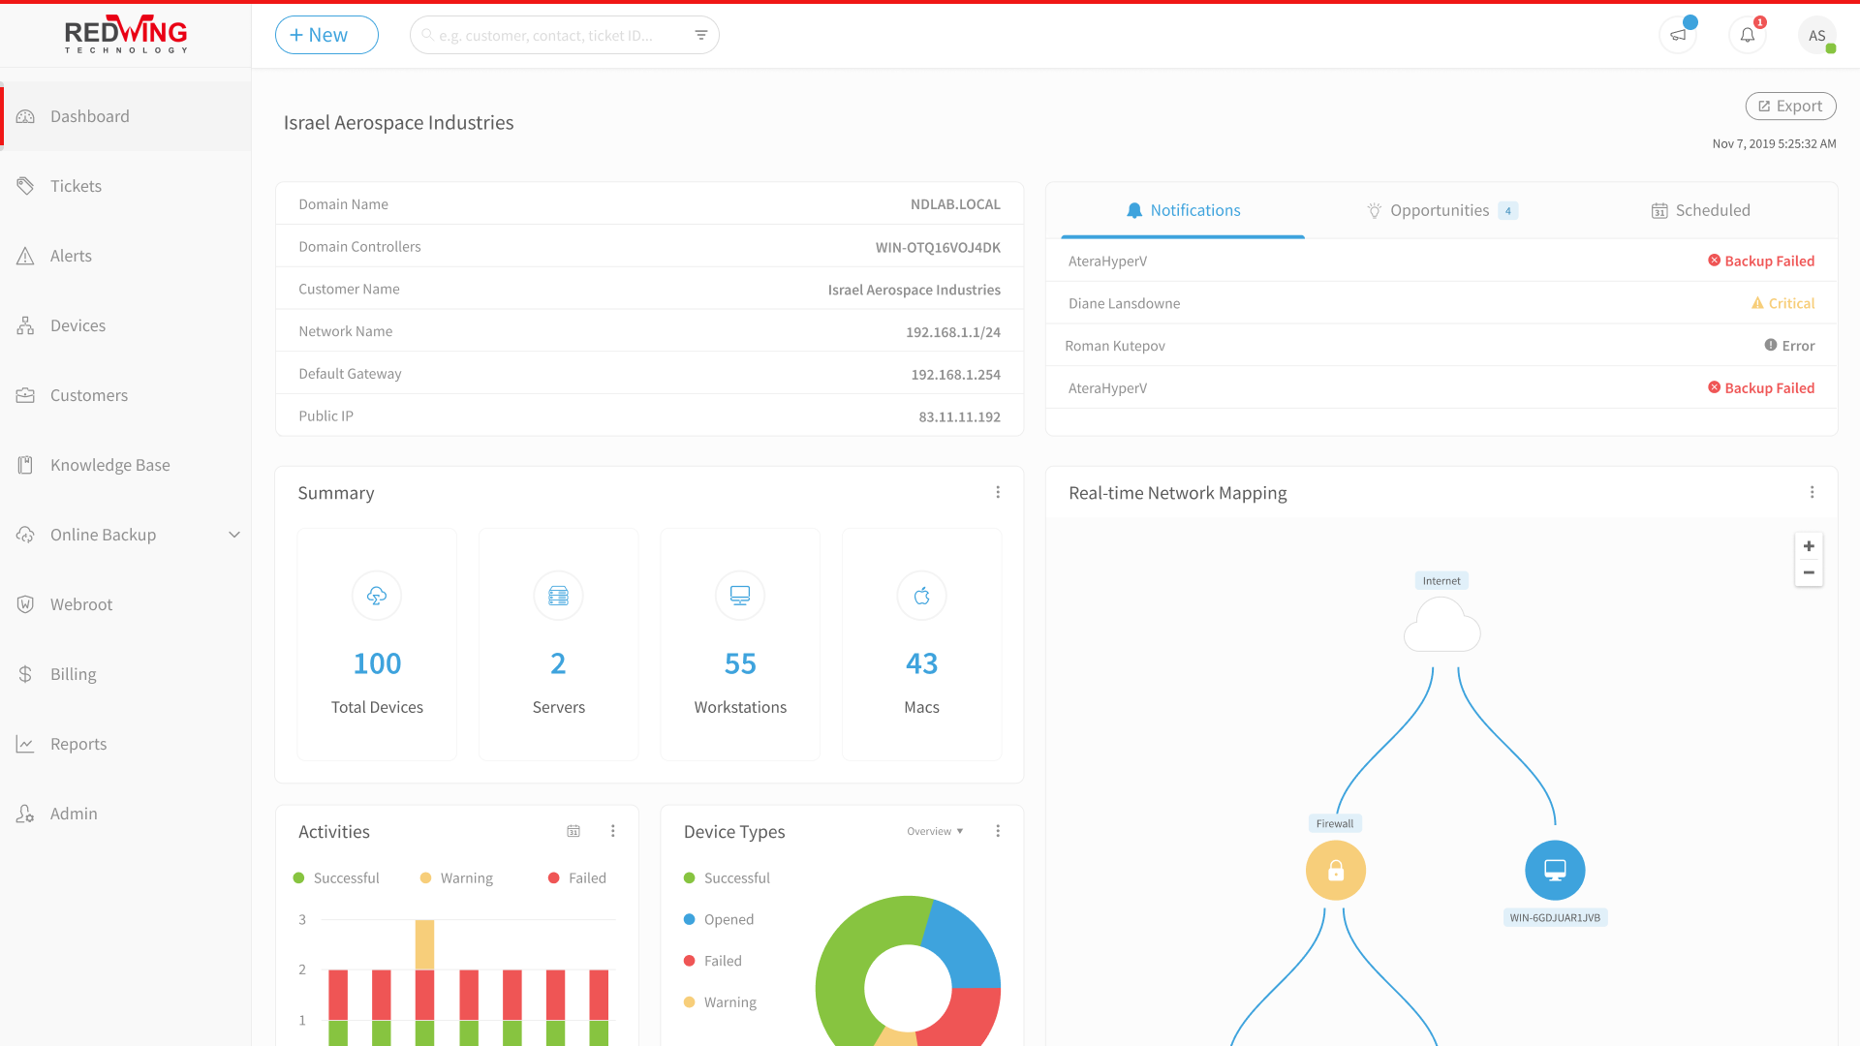Select the WIN-6GDJUAR1JVB workstation node
Viewport: 1860px width, 1046px height.
1555,871
